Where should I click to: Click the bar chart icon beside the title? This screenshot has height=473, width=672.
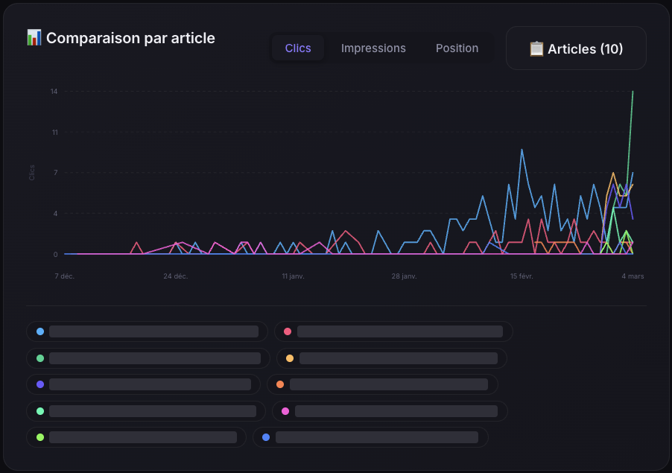point(32,37)
